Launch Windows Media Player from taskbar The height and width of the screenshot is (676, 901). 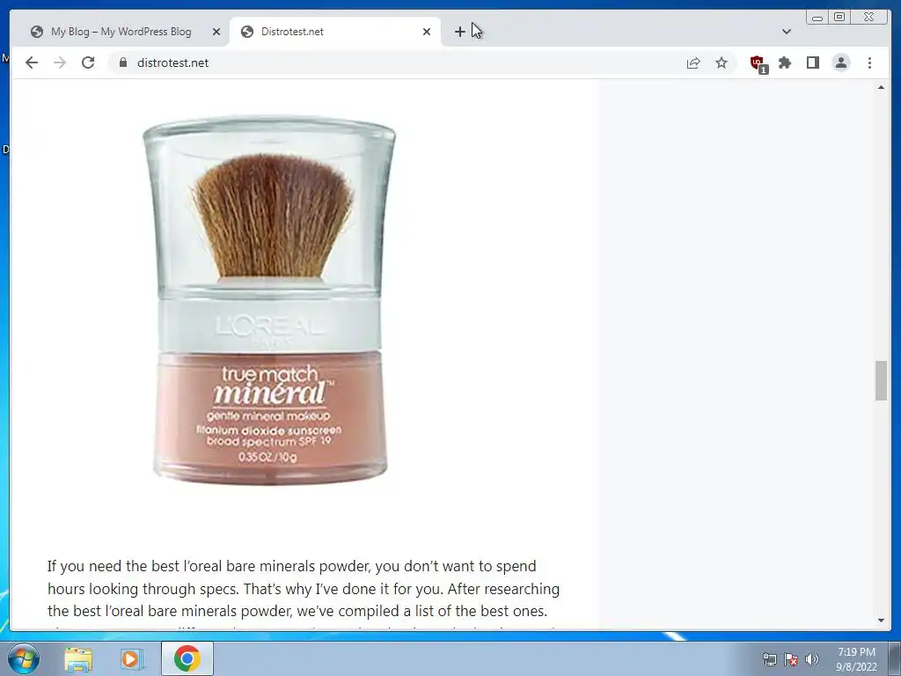pos(131,658)
